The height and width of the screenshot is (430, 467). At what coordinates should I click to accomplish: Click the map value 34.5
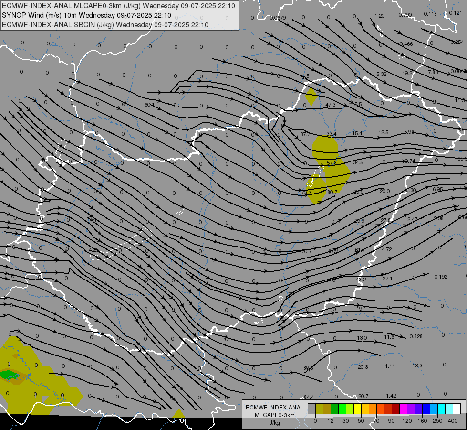pos(358,162)
